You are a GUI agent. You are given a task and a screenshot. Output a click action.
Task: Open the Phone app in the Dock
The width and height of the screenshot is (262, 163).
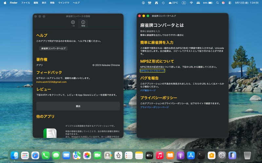(46, 156)
